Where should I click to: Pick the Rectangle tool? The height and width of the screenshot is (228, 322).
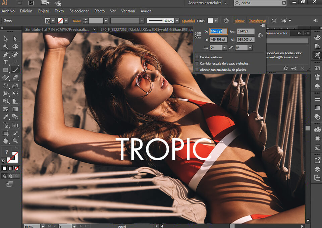point(6,69)
